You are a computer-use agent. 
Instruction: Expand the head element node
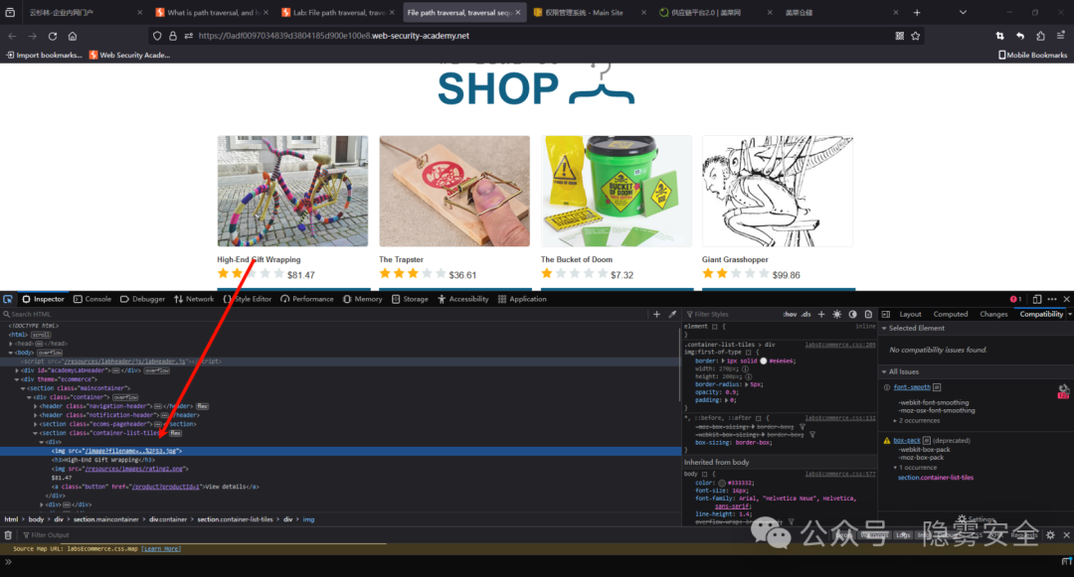[x=10, y=344]
